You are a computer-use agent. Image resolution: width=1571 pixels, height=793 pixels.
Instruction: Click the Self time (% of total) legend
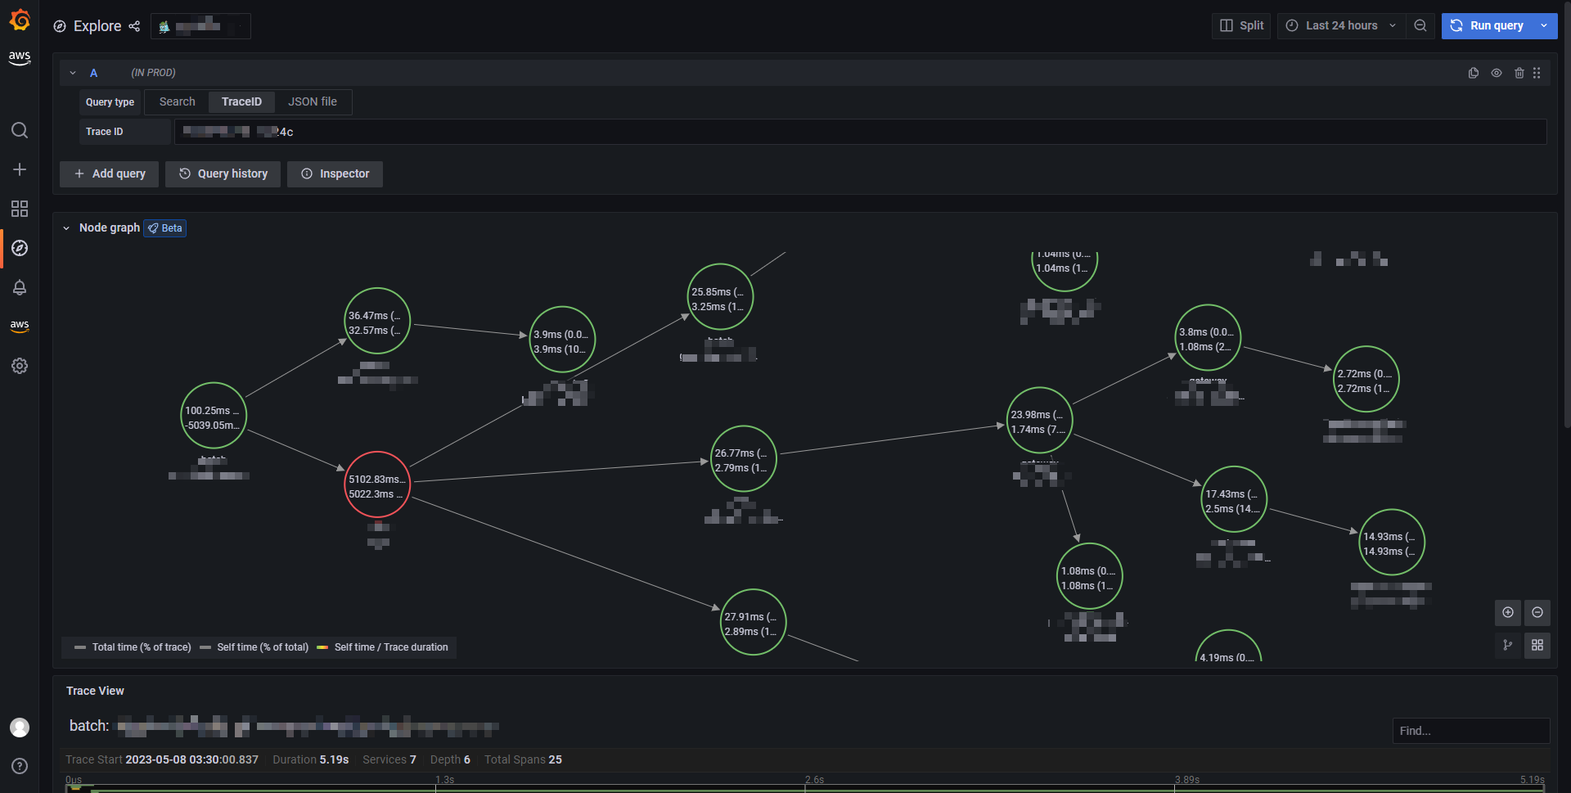tap(254, 647)
